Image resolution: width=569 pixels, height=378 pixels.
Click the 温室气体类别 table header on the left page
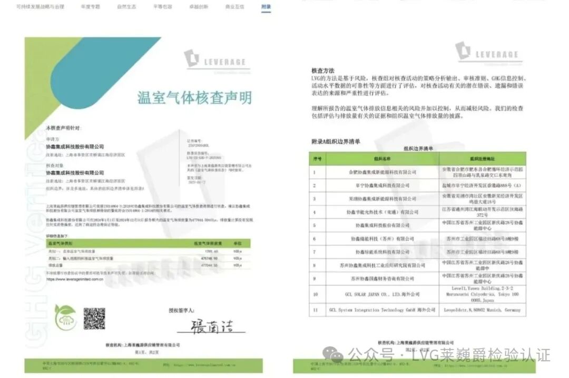pyautogui.click(x=60, y=243)
